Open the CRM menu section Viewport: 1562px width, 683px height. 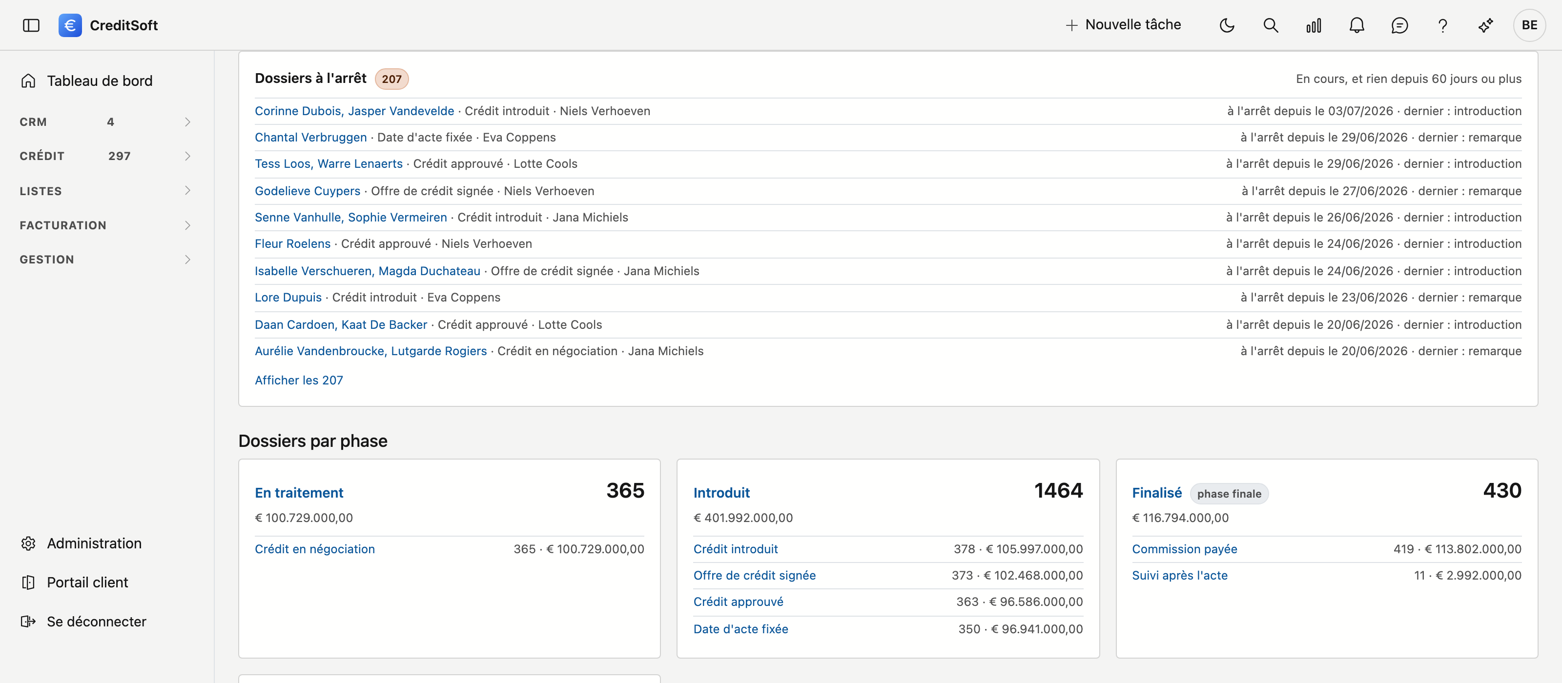(x=106, y=122)
